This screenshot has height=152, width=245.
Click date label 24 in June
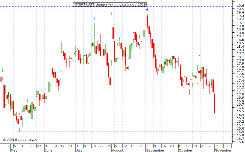[70, 146]
